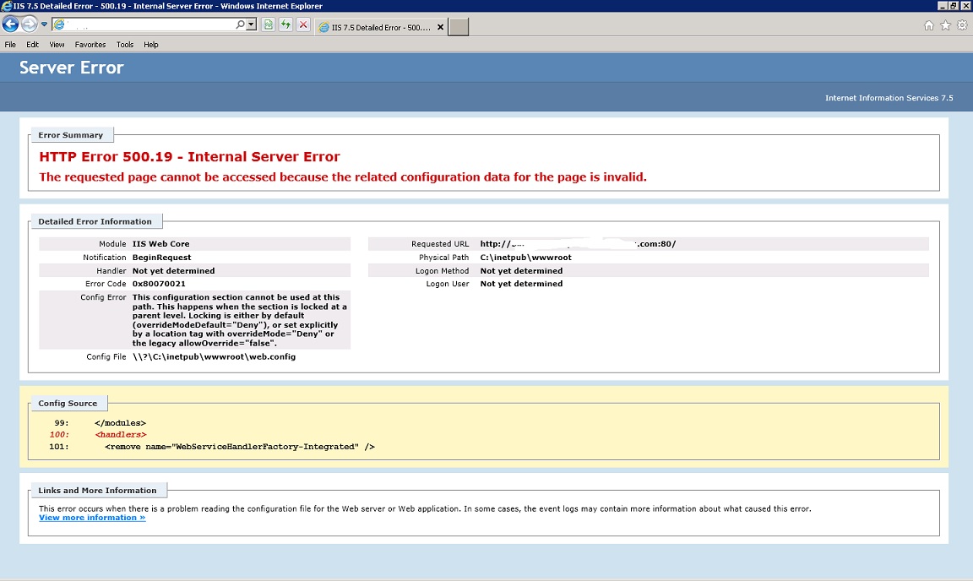973x581 pixels.
Task: Click the Config Source section label
Action: [x=68, y=404]
